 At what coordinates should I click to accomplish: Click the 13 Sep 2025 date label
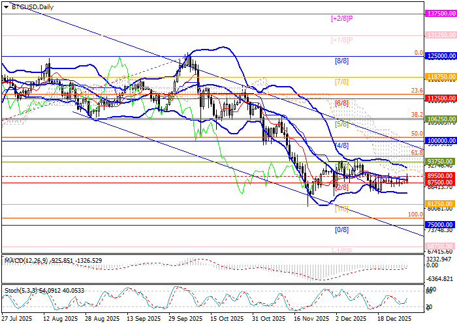point(144,319)
